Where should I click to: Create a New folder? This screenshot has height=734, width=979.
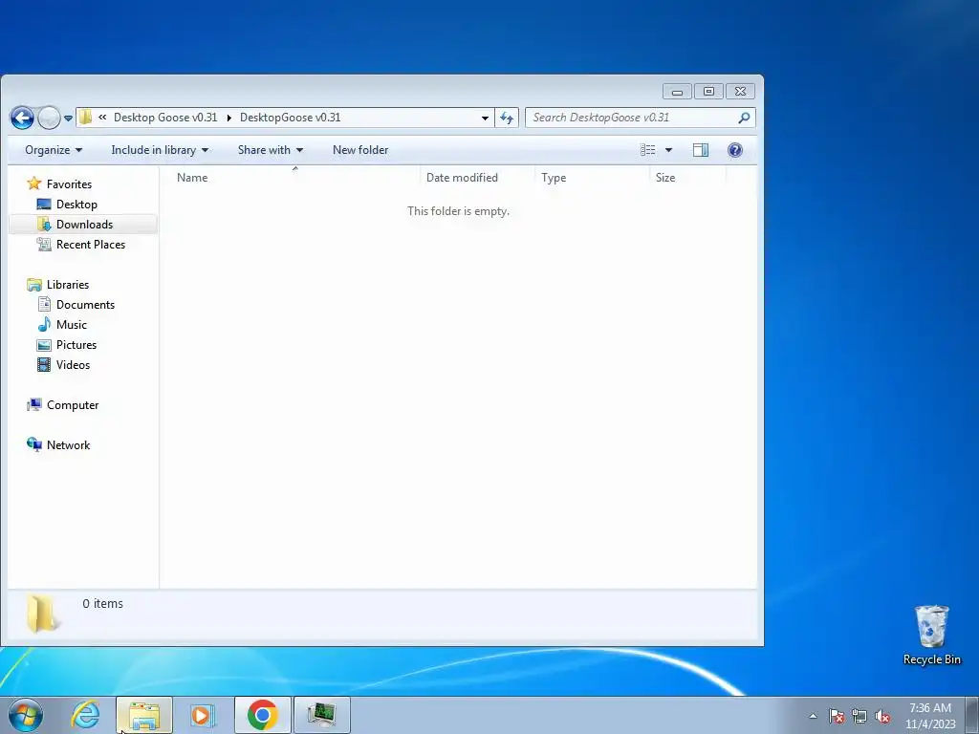point(360,150)
